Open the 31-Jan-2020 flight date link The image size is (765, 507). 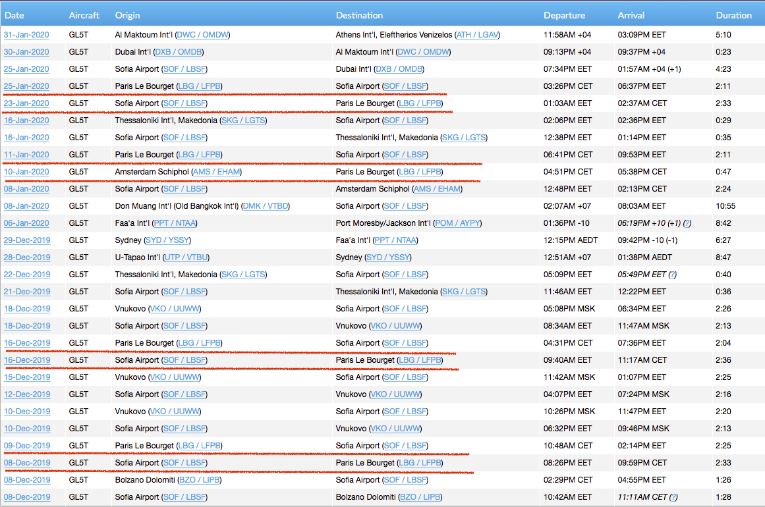[x=26, y=35]
